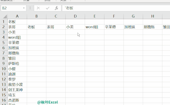Click the select-all triangle corner of sheet
The height and width of the screenshot is (105, 170).
point(5,16)
